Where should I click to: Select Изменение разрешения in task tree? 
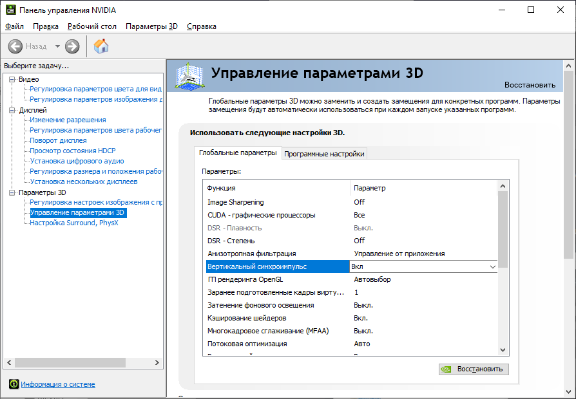(68, 120)
